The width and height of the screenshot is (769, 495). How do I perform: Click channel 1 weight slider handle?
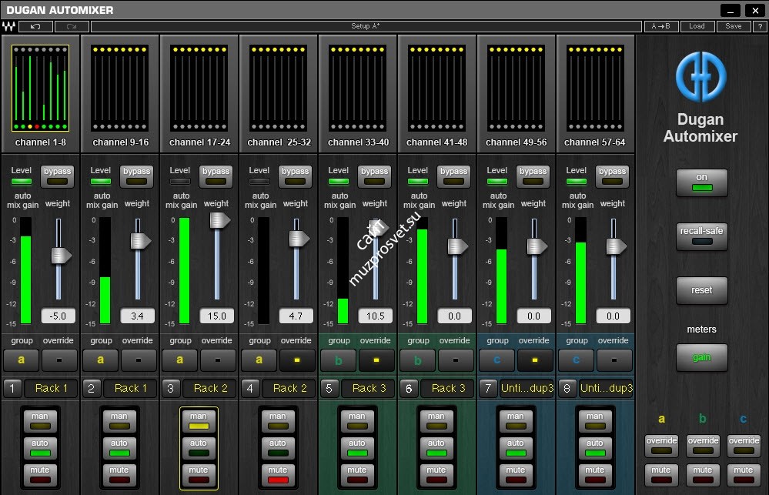(x=62, y=256)
